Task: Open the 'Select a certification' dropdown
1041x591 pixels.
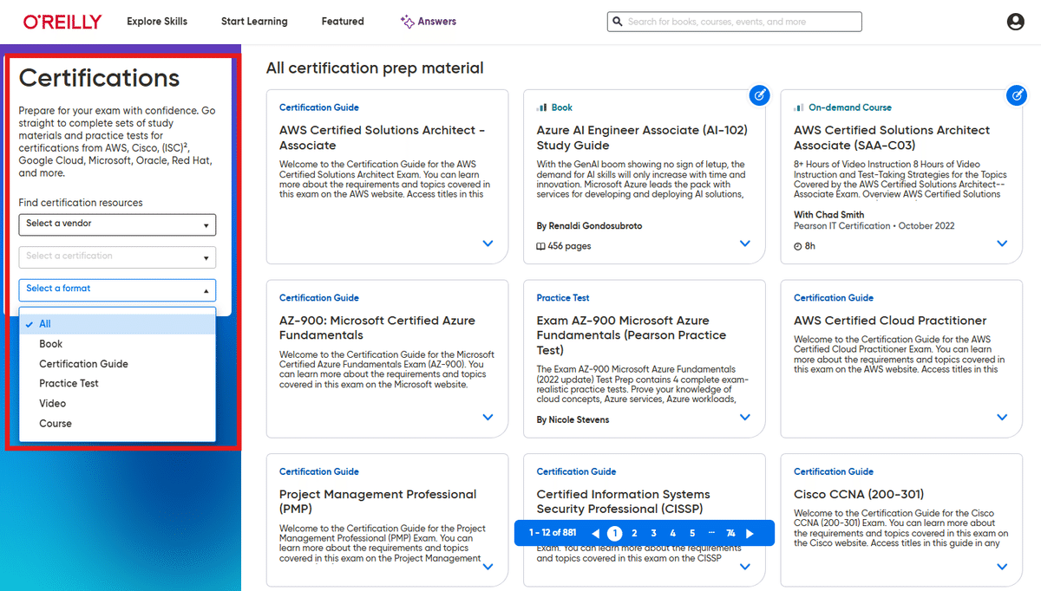Action: click(x=117, y=257)
